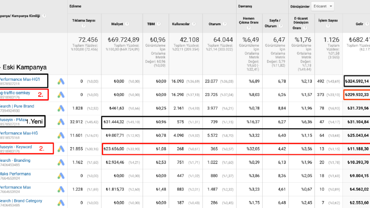The height and width of the screenshot is (208, 370).
Task: Open the help icon next to Kampanya Kimliği
Action: coord(44,16)
